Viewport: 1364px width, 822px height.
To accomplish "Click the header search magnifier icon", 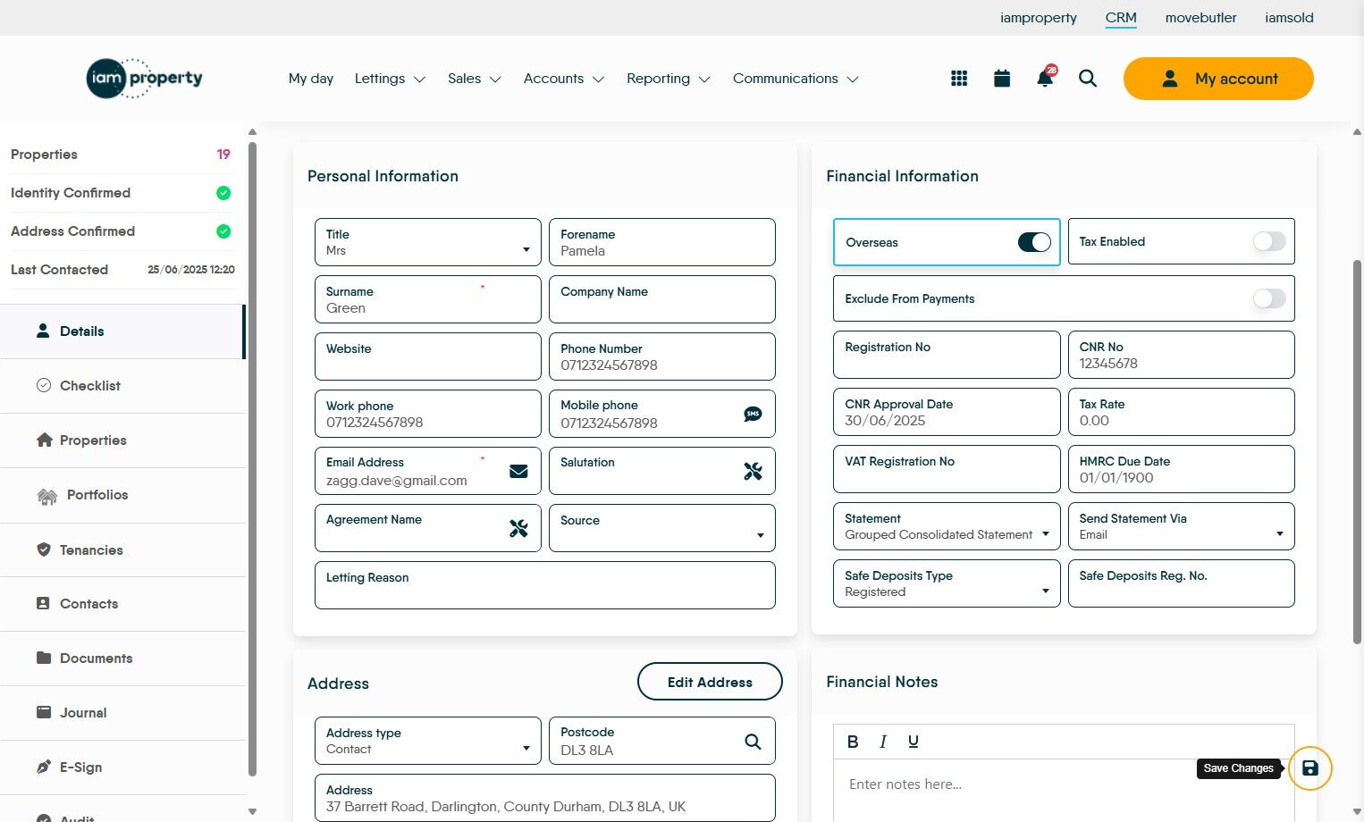I will click(x=1088, y=79).
